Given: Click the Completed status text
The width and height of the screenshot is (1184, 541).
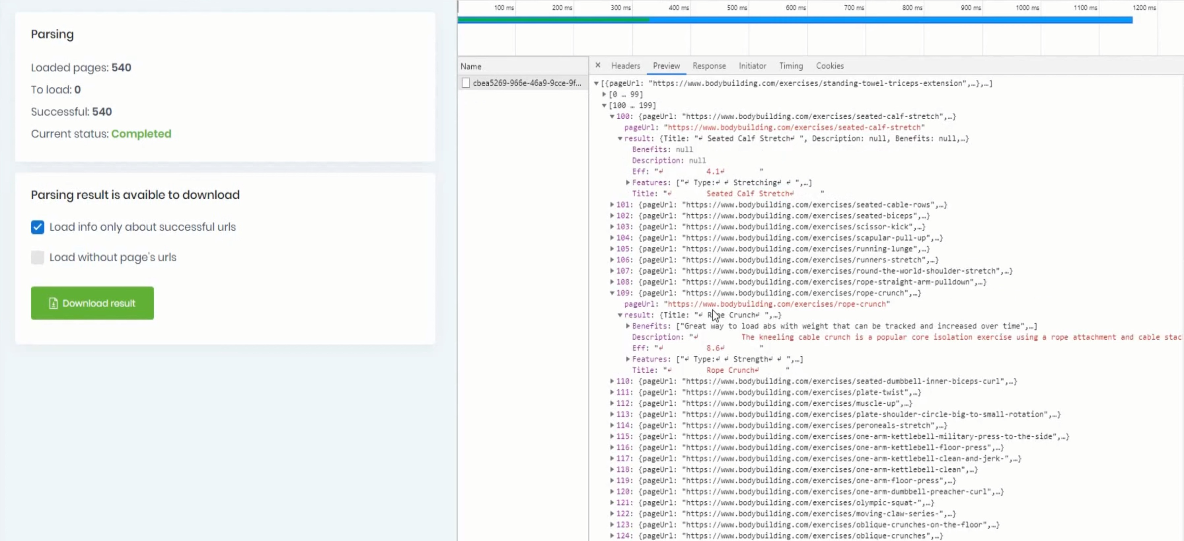Looking at the screenshot, I should point(141,134).
